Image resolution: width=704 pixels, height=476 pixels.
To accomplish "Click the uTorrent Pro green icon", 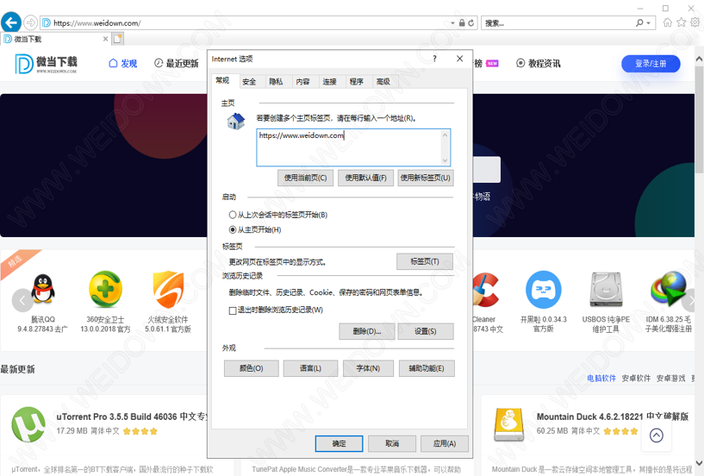I will [28, 425].
